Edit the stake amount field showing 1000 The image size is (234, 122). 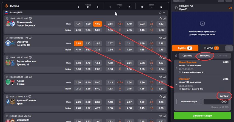(x=216, y=102)
